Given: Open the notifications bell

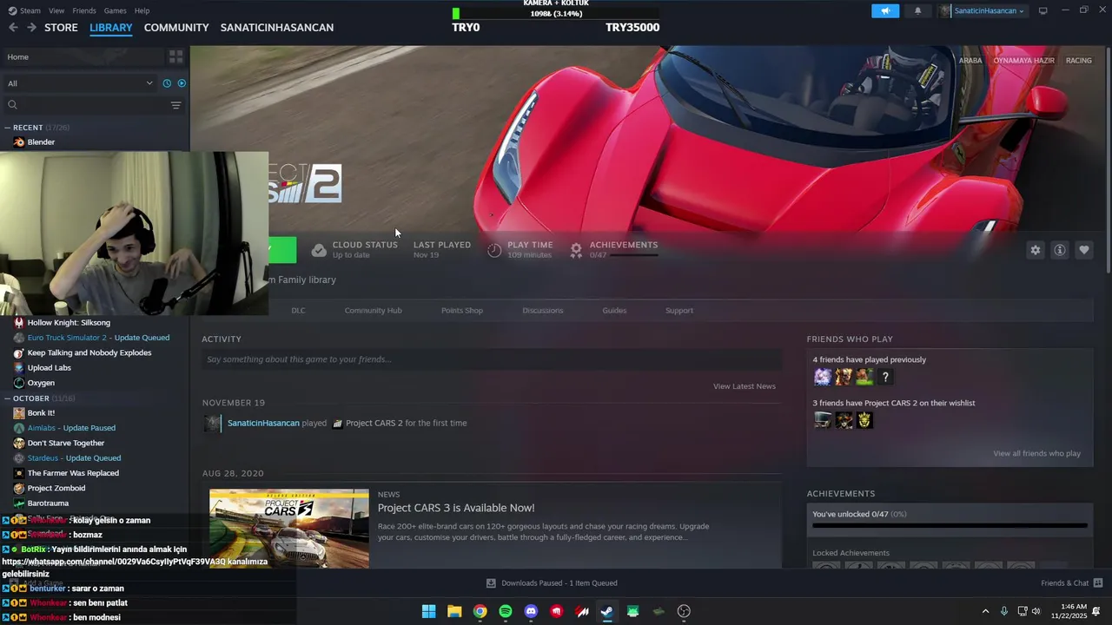Looking at the screenshot, I should tap(917, 10).
